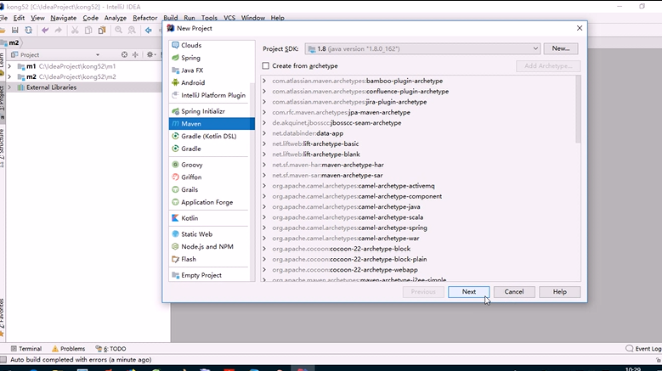This screenshot has width=662, height=371.
Task: Click the New... SDK button
Action: coord(561,48)
